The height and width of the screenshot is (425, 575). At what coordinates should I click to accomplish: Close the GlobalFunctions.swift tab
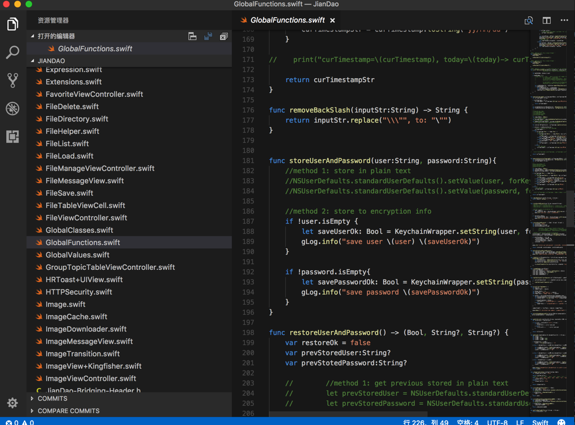tap(333, 20)
